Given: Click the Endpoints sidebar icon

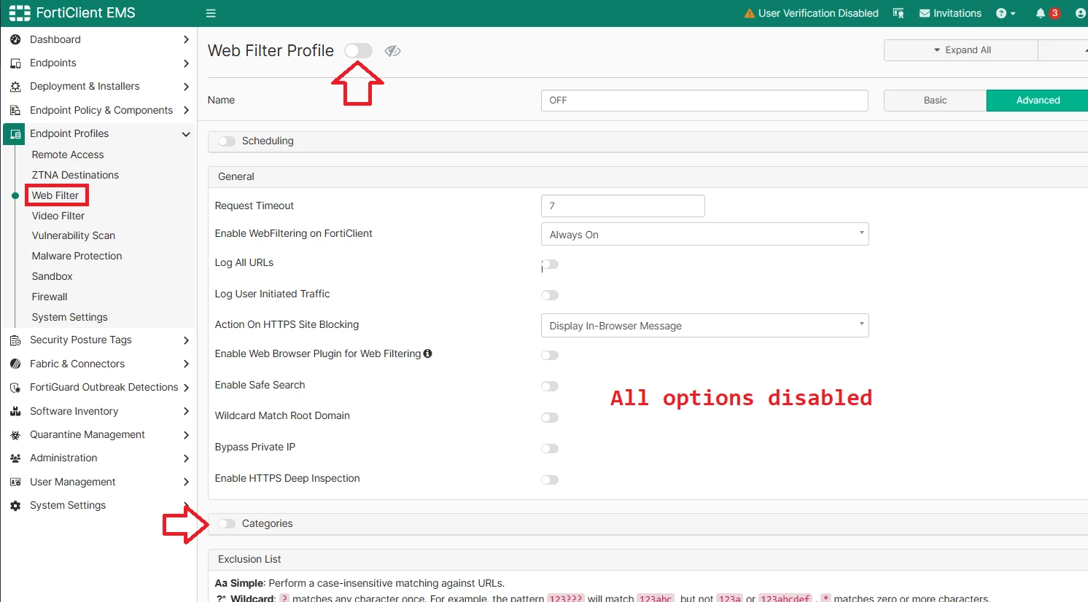Looking at the screenshot, I should 15,63.
